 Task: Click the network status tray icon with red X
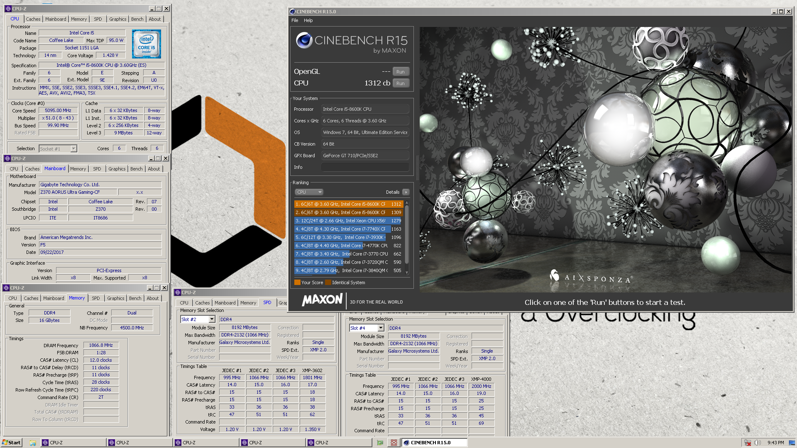(748, 443)
